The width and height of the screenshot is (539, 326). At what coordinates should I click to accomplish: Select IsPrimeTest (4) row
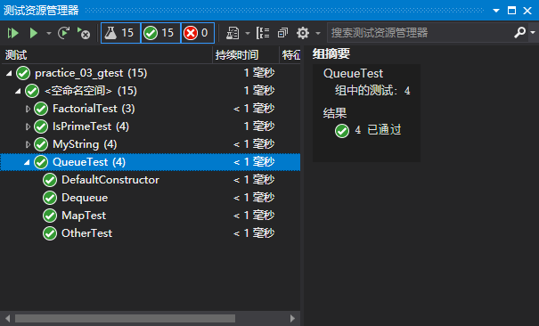[x=151, y=126]
